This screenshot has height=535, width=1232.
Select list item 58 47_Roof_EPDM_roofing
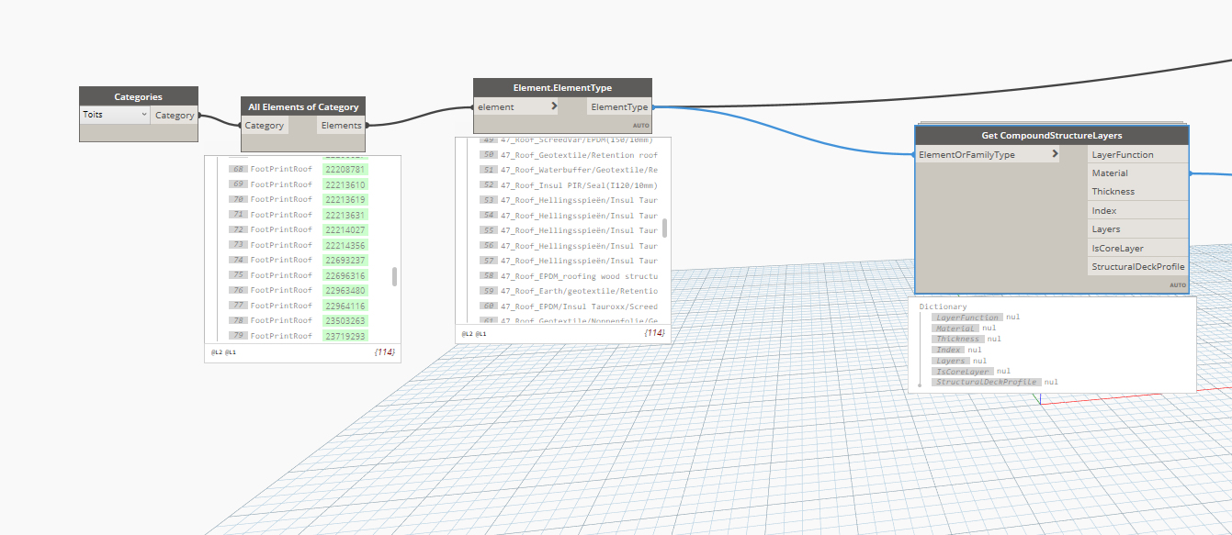point(579,275)
